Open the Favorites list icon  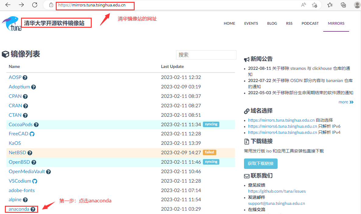tap(330, 5)
